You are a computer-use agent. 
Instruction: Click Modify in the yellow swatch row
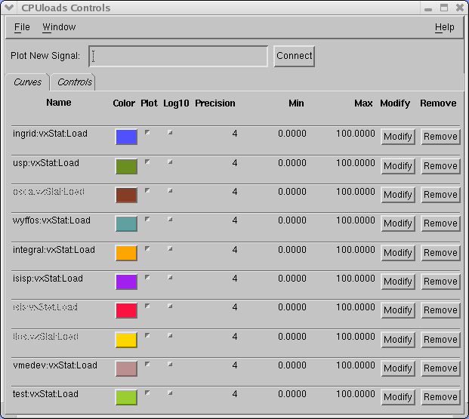[x=398, y=340]
